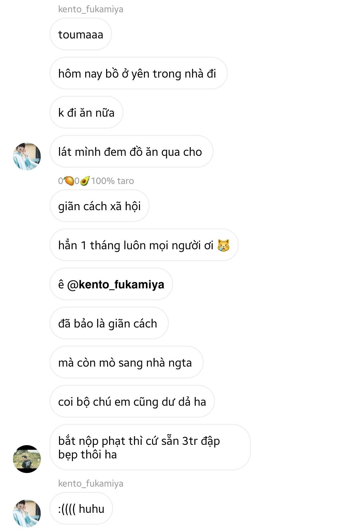Tap kento_fukamiya username above huhu message
Image resolution: width=358 pixels, height=531 pixels.
[x=91, y=483]
